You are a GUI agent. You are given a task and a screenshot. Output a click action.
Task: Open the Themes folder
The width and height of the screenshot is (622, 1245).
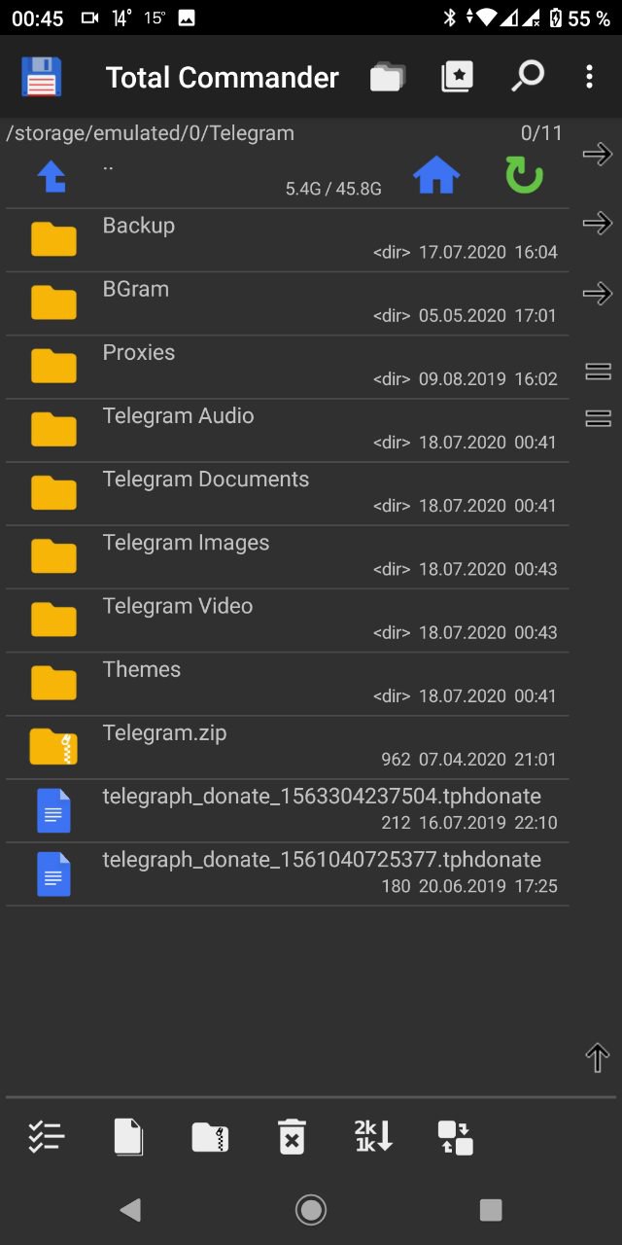[x=288, y=684]
